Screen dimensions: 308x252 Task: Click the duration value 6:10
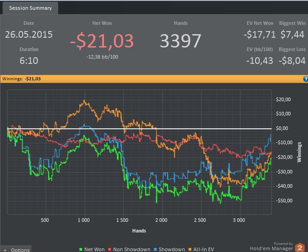tap(29, 60)
